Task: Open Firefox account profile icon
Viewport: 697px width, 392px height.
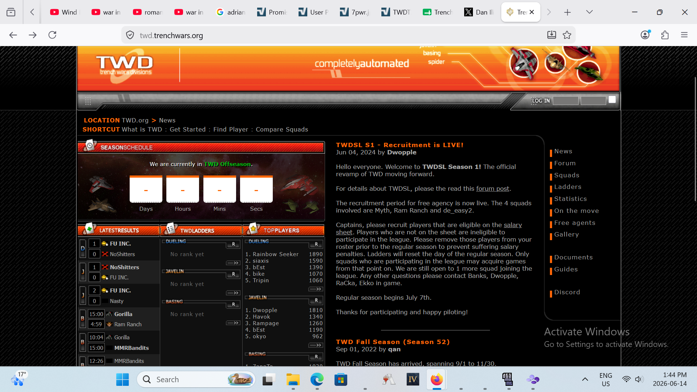Action: click(645, 35)
